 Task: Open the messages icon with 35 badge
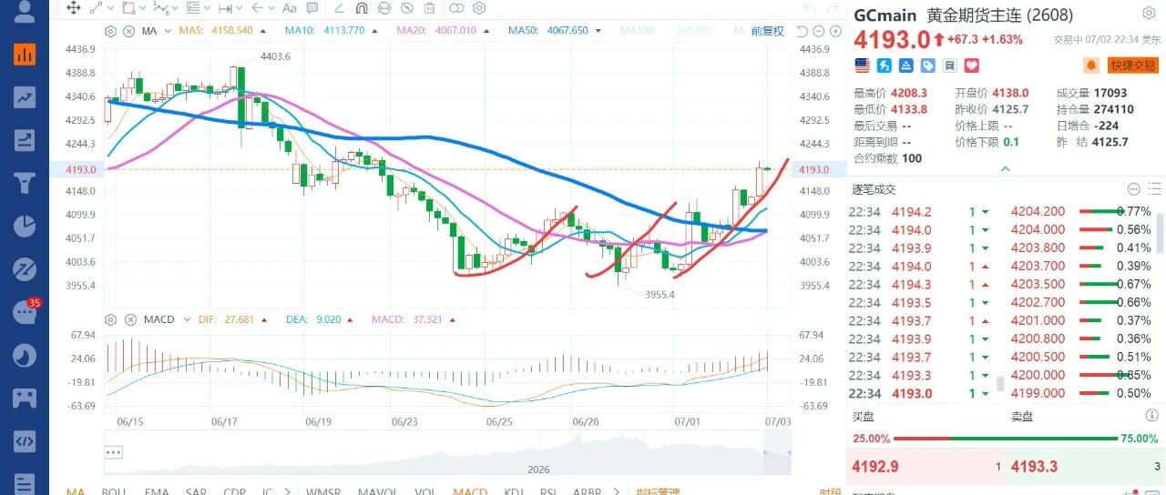(x=25, y=310)
